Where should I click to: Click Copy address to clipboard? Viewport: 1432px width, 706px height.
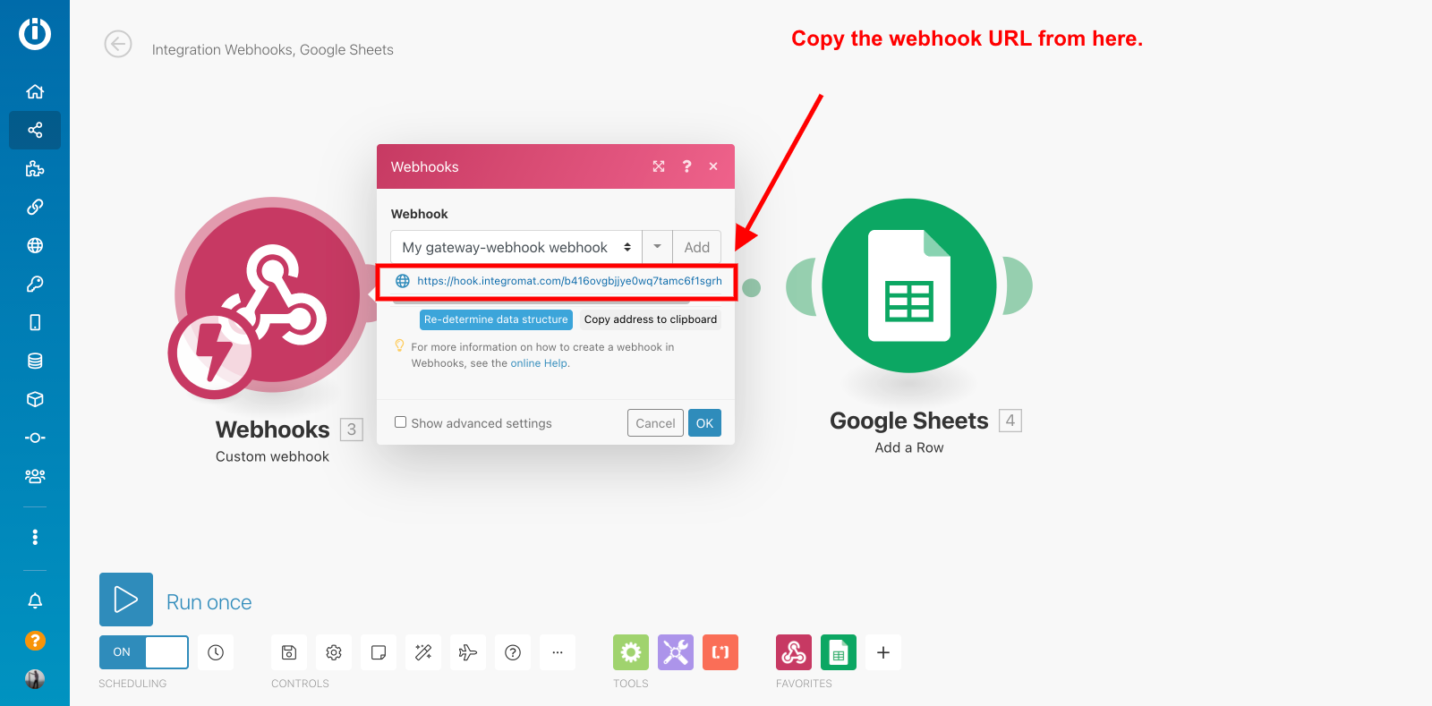[651, 319]
